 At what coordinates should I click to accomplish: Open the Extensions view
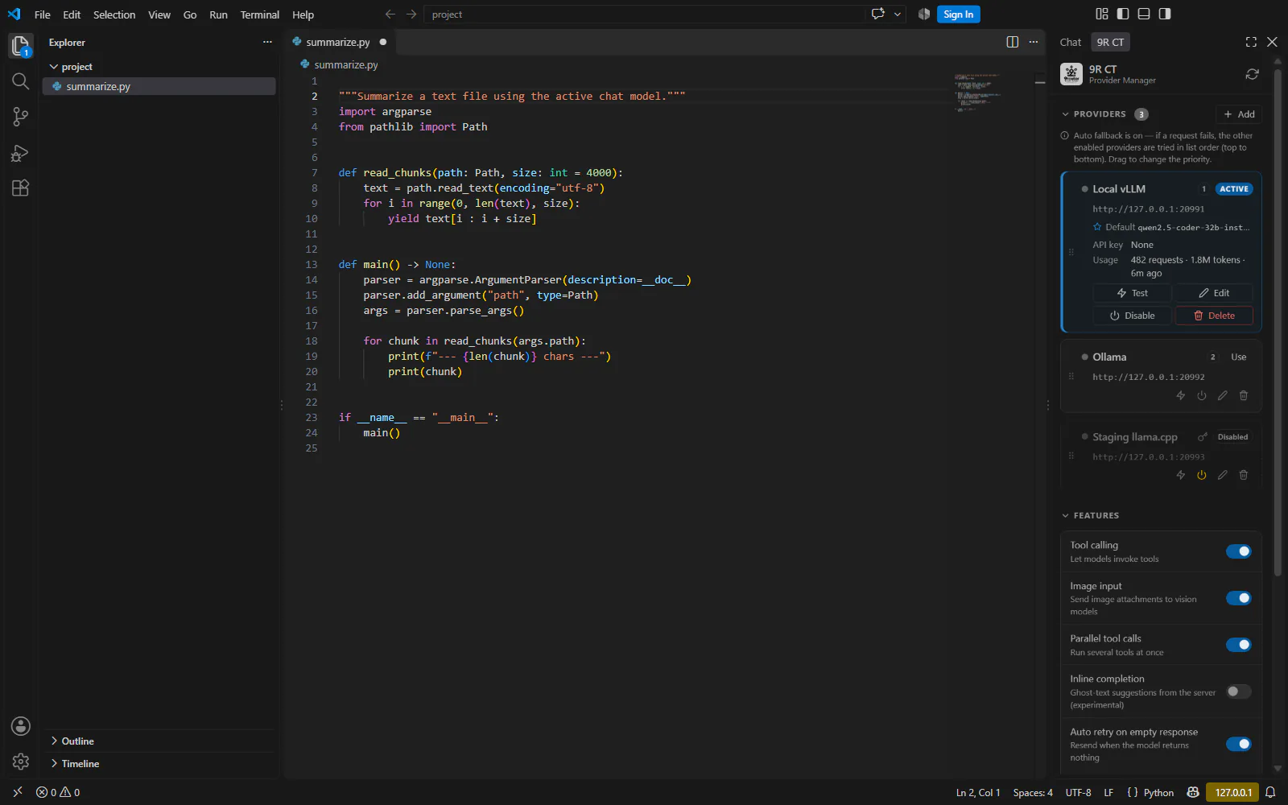pos(20,188)
